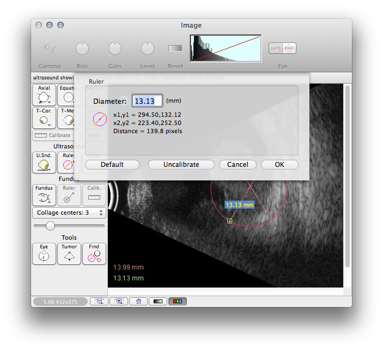Click the zoom out magnifier button
The height and width of the screenshot is (350, 383).
[99, 301]
